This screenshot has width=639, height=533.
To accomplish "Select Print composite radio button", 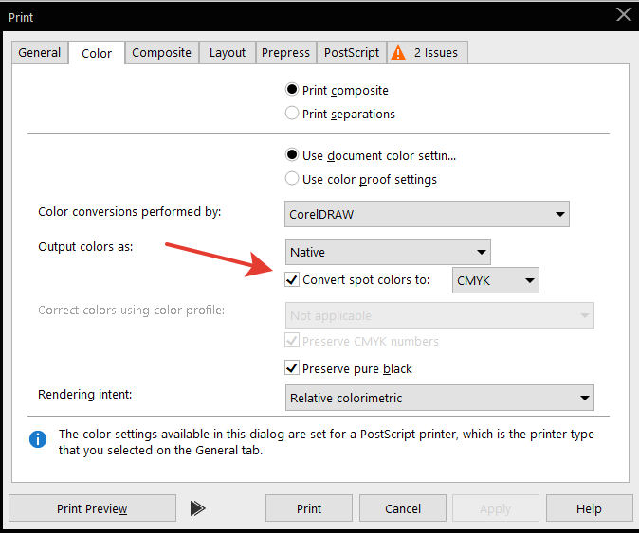I will [292, 90].
